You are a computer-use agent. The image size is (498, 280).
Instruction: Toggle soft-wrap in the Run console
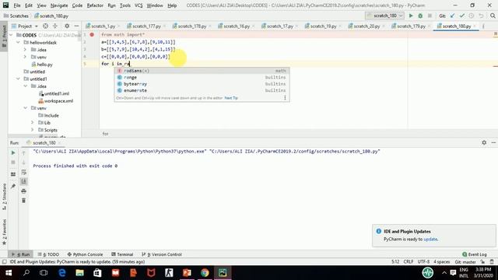tap(24, 172)
